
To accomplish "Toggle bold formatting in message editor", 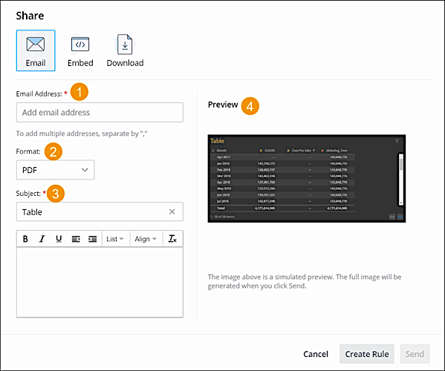I will (x=25, y=239).
